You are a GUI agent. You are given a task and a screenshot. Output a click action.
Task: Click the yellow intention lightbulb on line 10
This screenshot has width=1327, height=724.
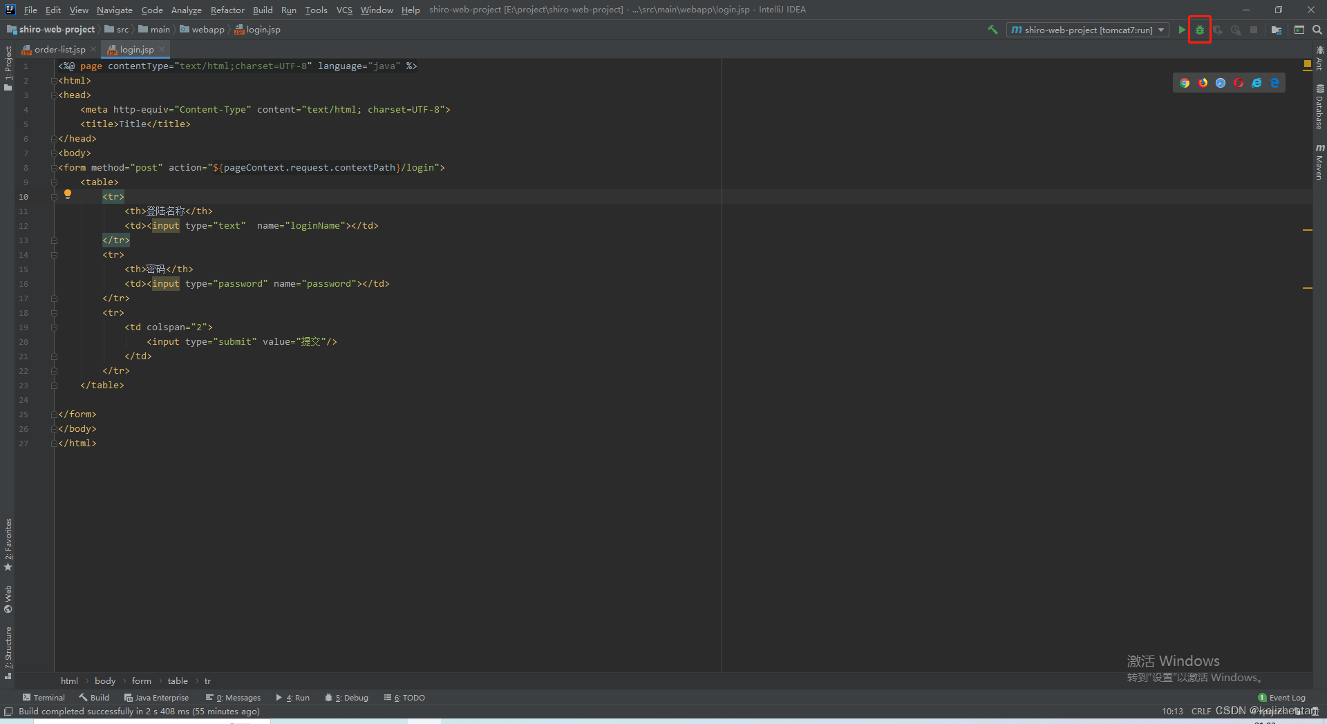[68, 195]
